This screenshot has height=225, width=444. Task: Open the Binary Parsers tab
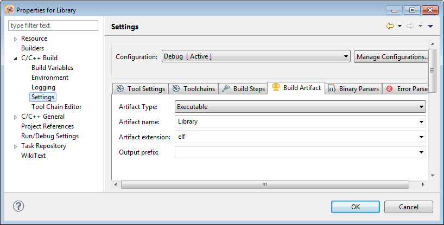tap(353, 89)
